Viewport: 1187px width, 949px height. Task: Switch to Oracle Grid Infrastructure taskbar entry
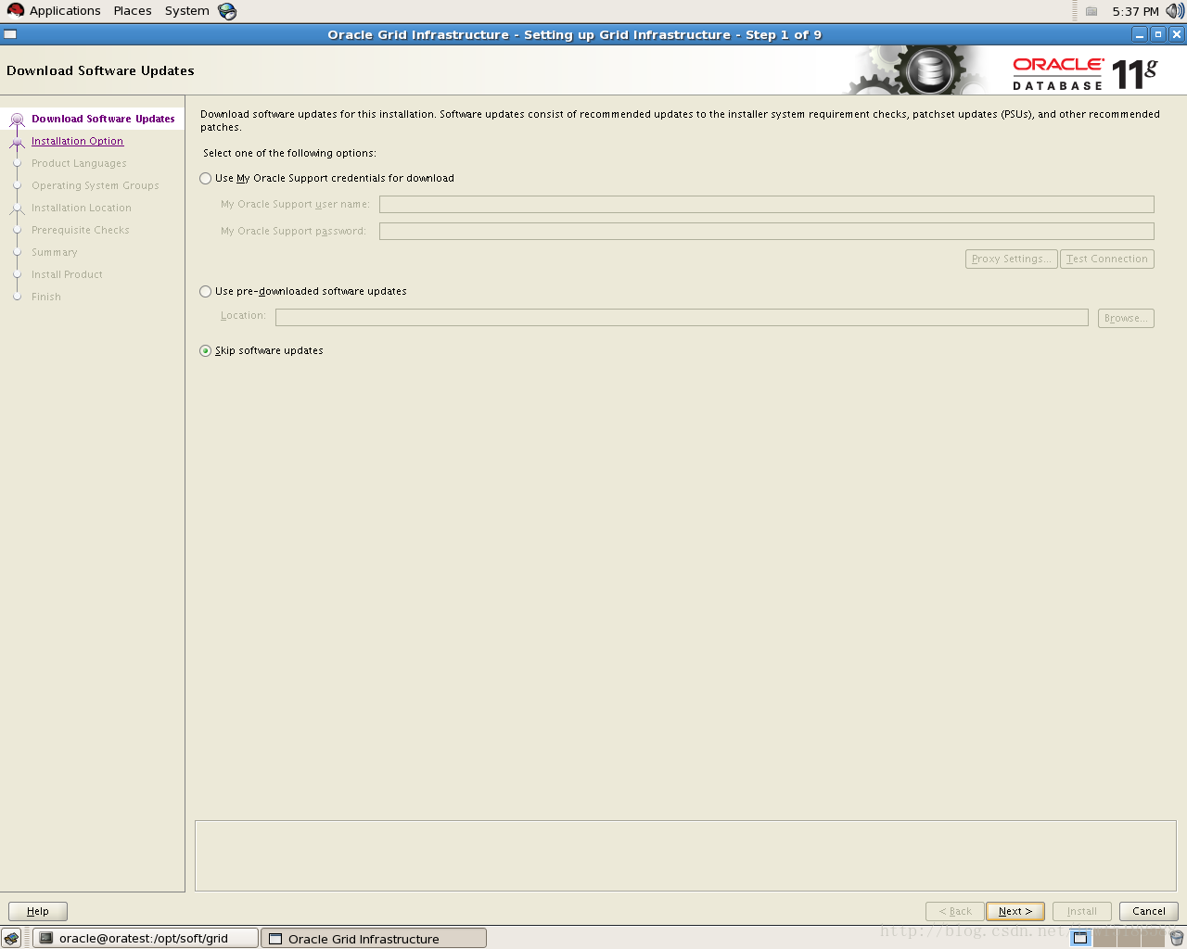click(374, 939)
